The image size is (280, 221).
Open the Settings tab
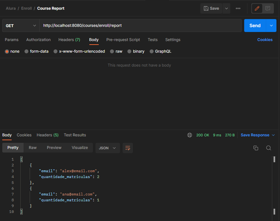click(x=173, y=40)
